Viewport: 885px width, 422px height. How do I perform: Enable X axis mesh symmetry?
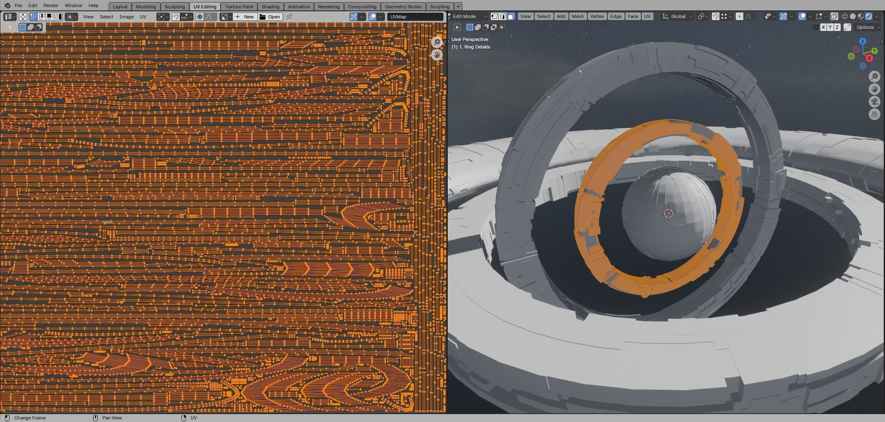coord(823,27)
